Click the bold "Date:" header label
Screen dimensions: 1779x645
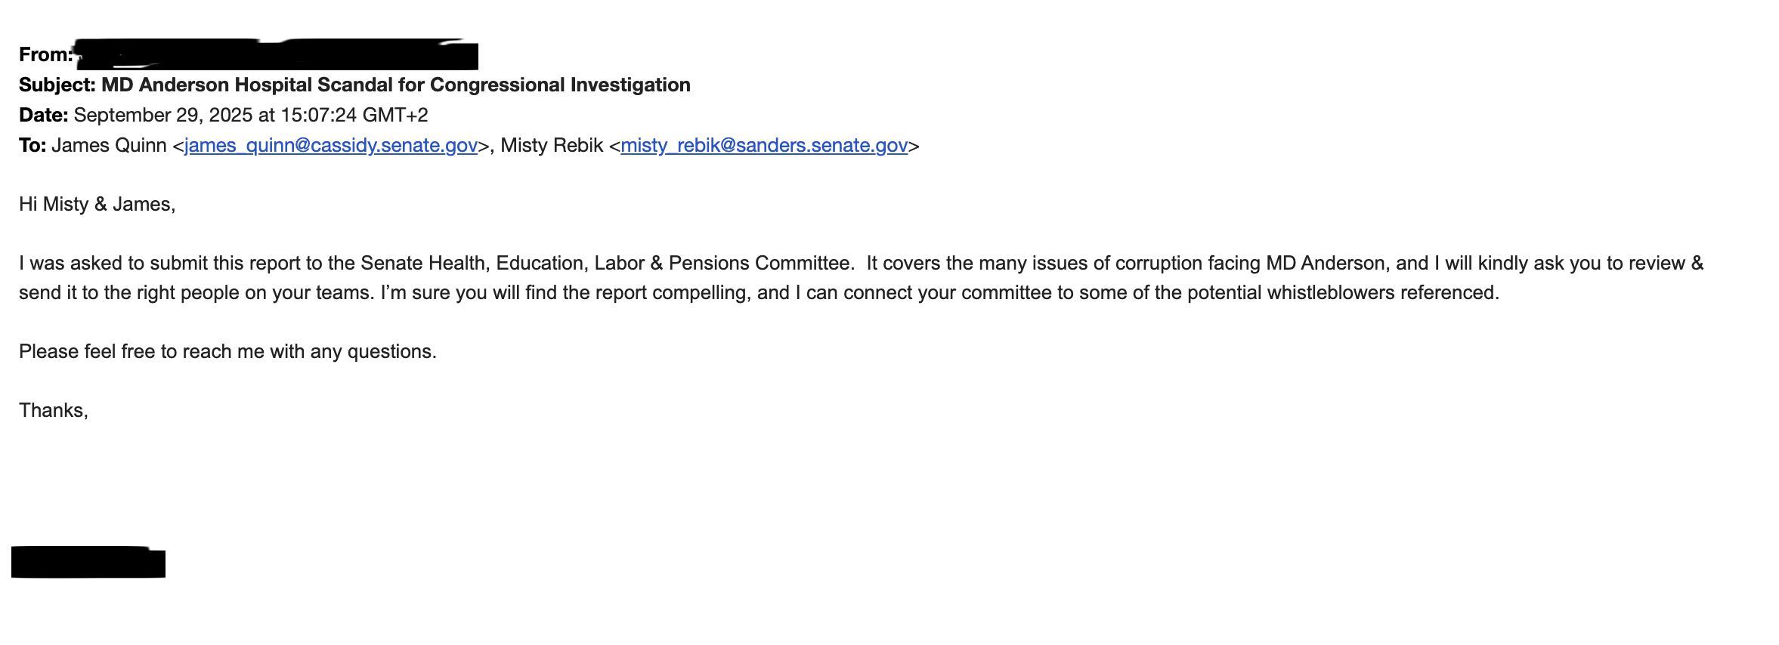44,116
